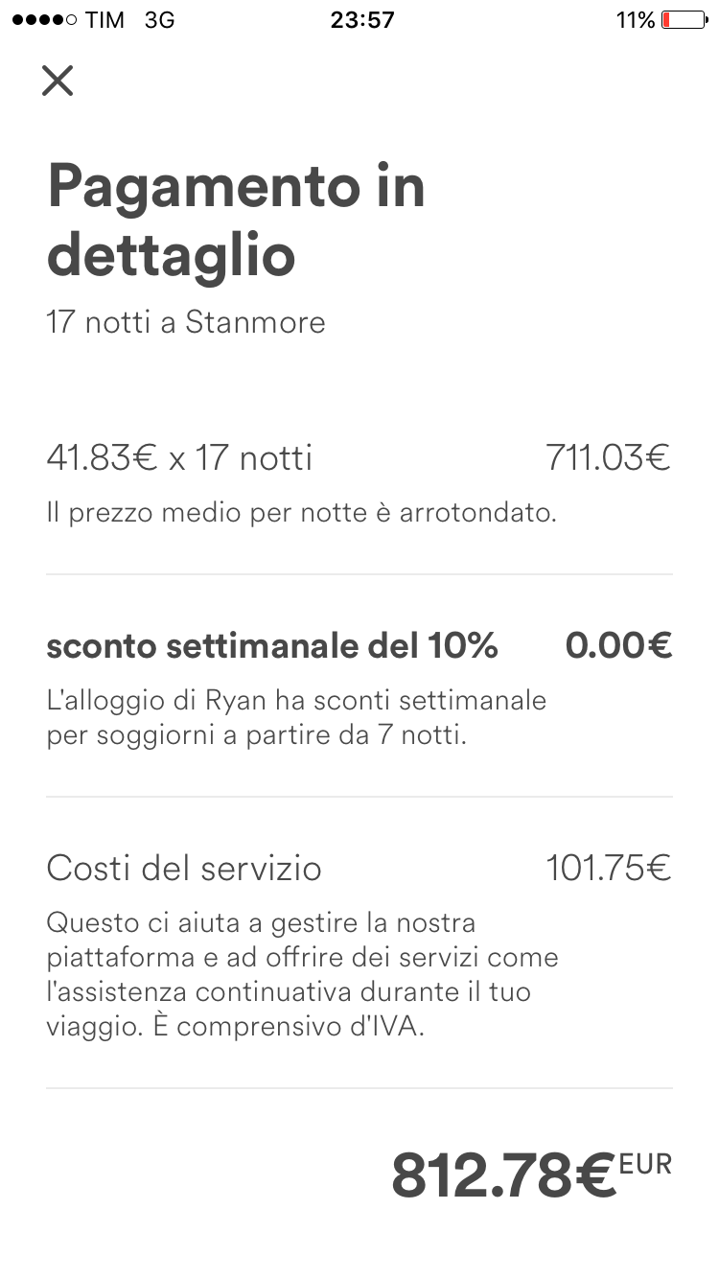Image resolution: width=719 pixels, height=1279 pixels.
Task: Tap the service fee explanation text
Action: tap(301, 974)
